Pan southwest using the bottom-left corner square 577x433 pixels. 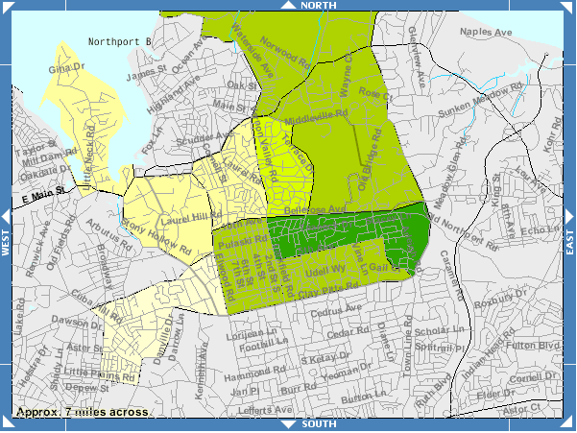(x=5, y=427)
